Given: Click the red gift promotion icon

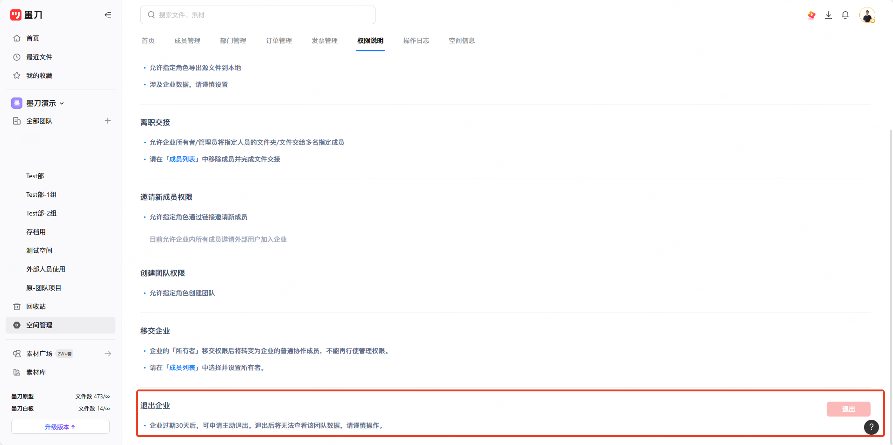Looking at the screenshot, I should 812,15.
